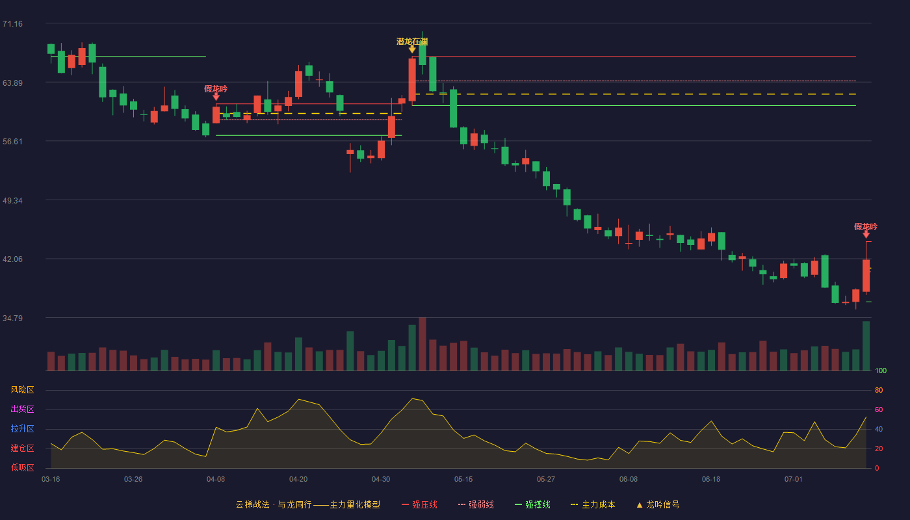Click the 潜龙在渊 signal label

[412, 41]
